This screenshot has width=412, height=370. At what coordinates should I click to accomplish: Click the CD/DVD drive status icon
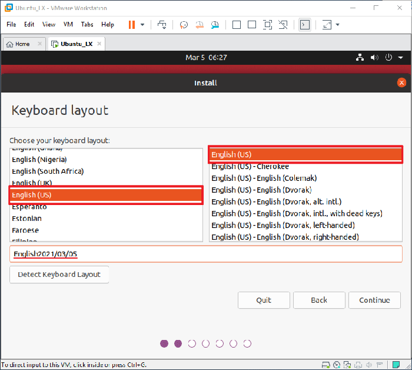[337, 365]
